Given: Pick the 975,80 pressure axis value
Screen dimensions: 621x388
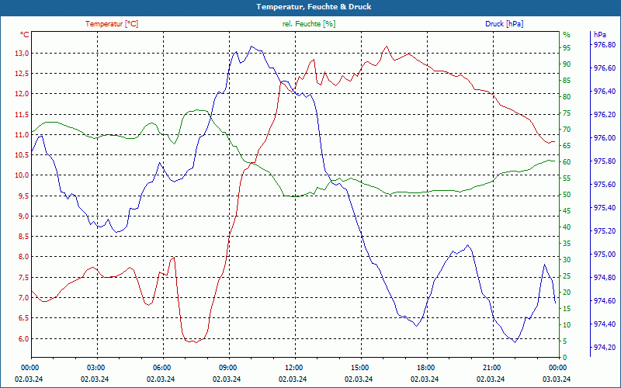Looking at the screenshot, I should coord(605,161).
